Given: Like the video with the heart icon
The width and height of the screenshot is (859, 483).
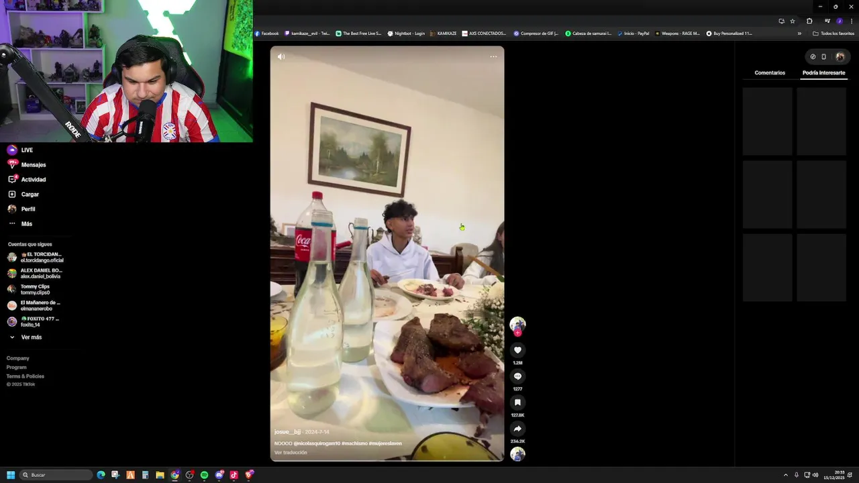Looking at the screenshot, I should (517, 350).
